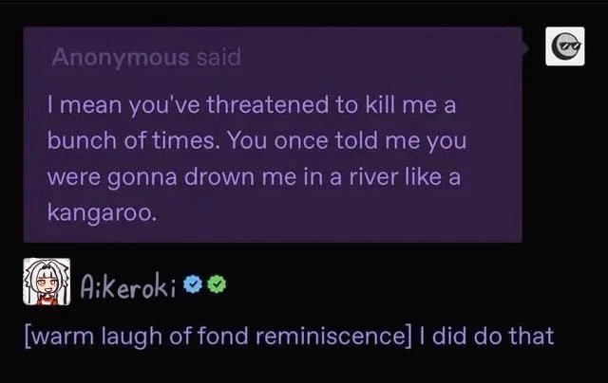
Task: Click the word "river" in the ask
Action: click(x=373, y=177)
